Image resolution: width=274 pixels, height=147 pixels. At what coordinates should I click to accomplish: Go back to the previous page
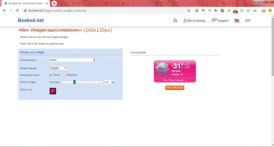point(4,10)
